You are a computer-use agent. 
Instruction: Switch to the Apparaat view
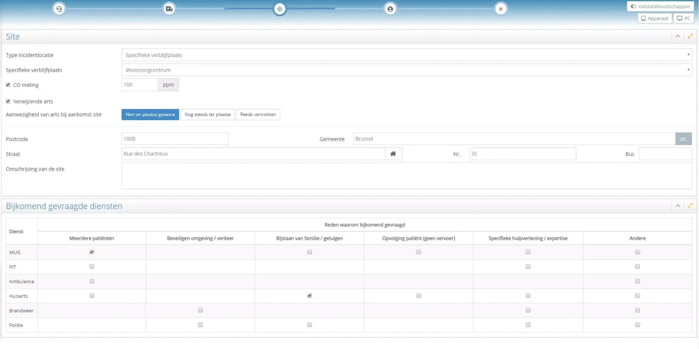pos(655,18)
